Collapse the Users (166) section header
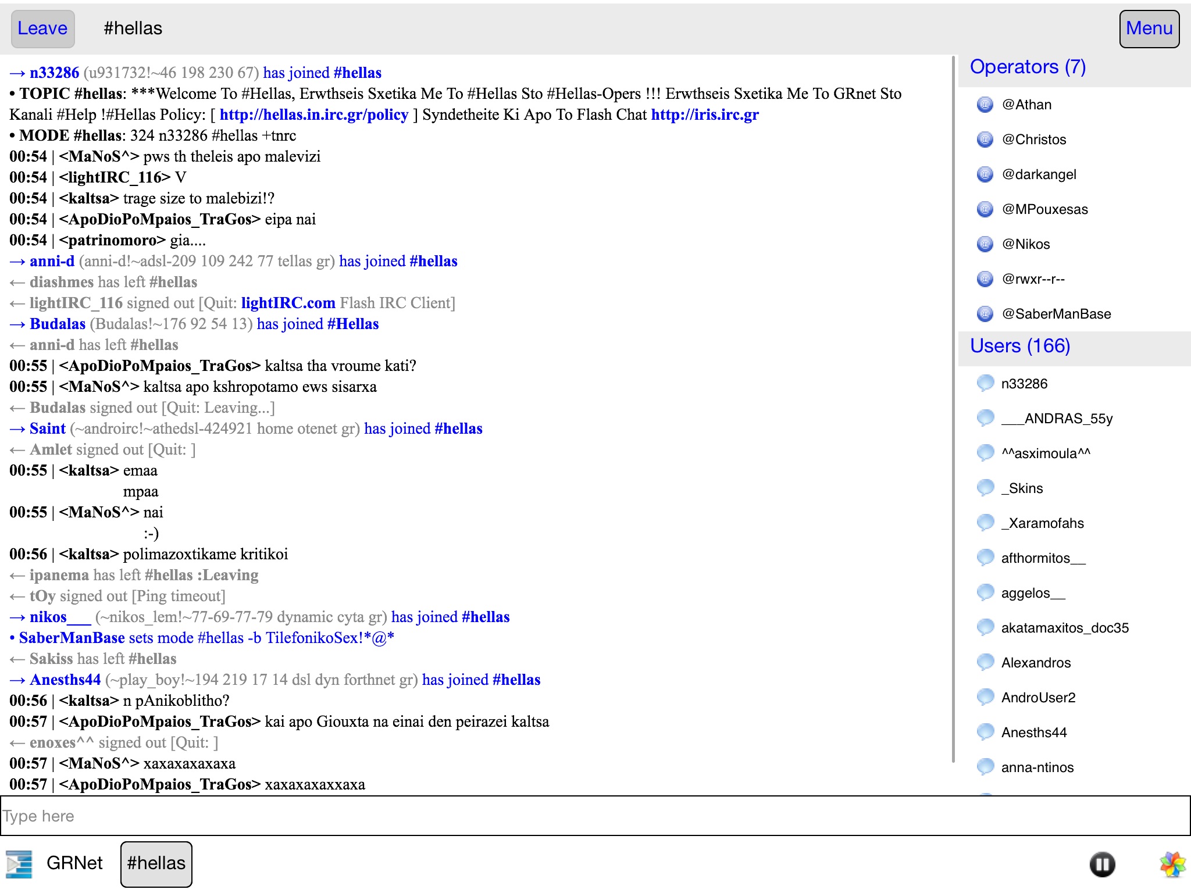The width and height of the screenshot is (1191, 893). [x=1020, y=347]
